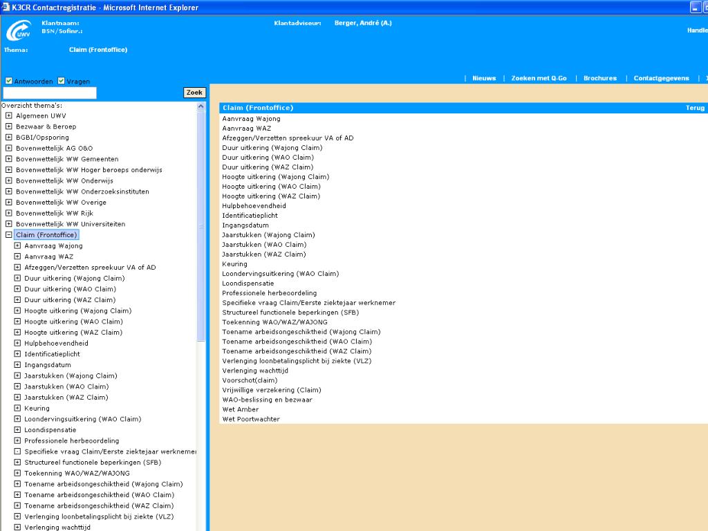Click the search text field

50,93
